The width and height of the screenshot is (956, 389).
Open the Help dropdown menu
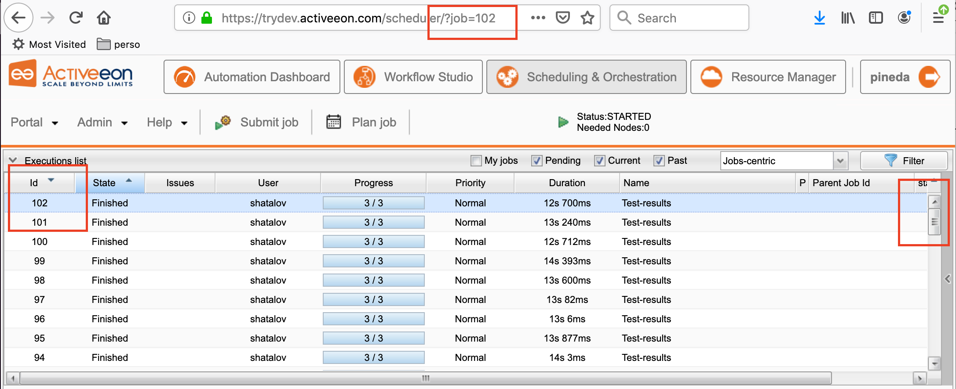coord(167,122)
